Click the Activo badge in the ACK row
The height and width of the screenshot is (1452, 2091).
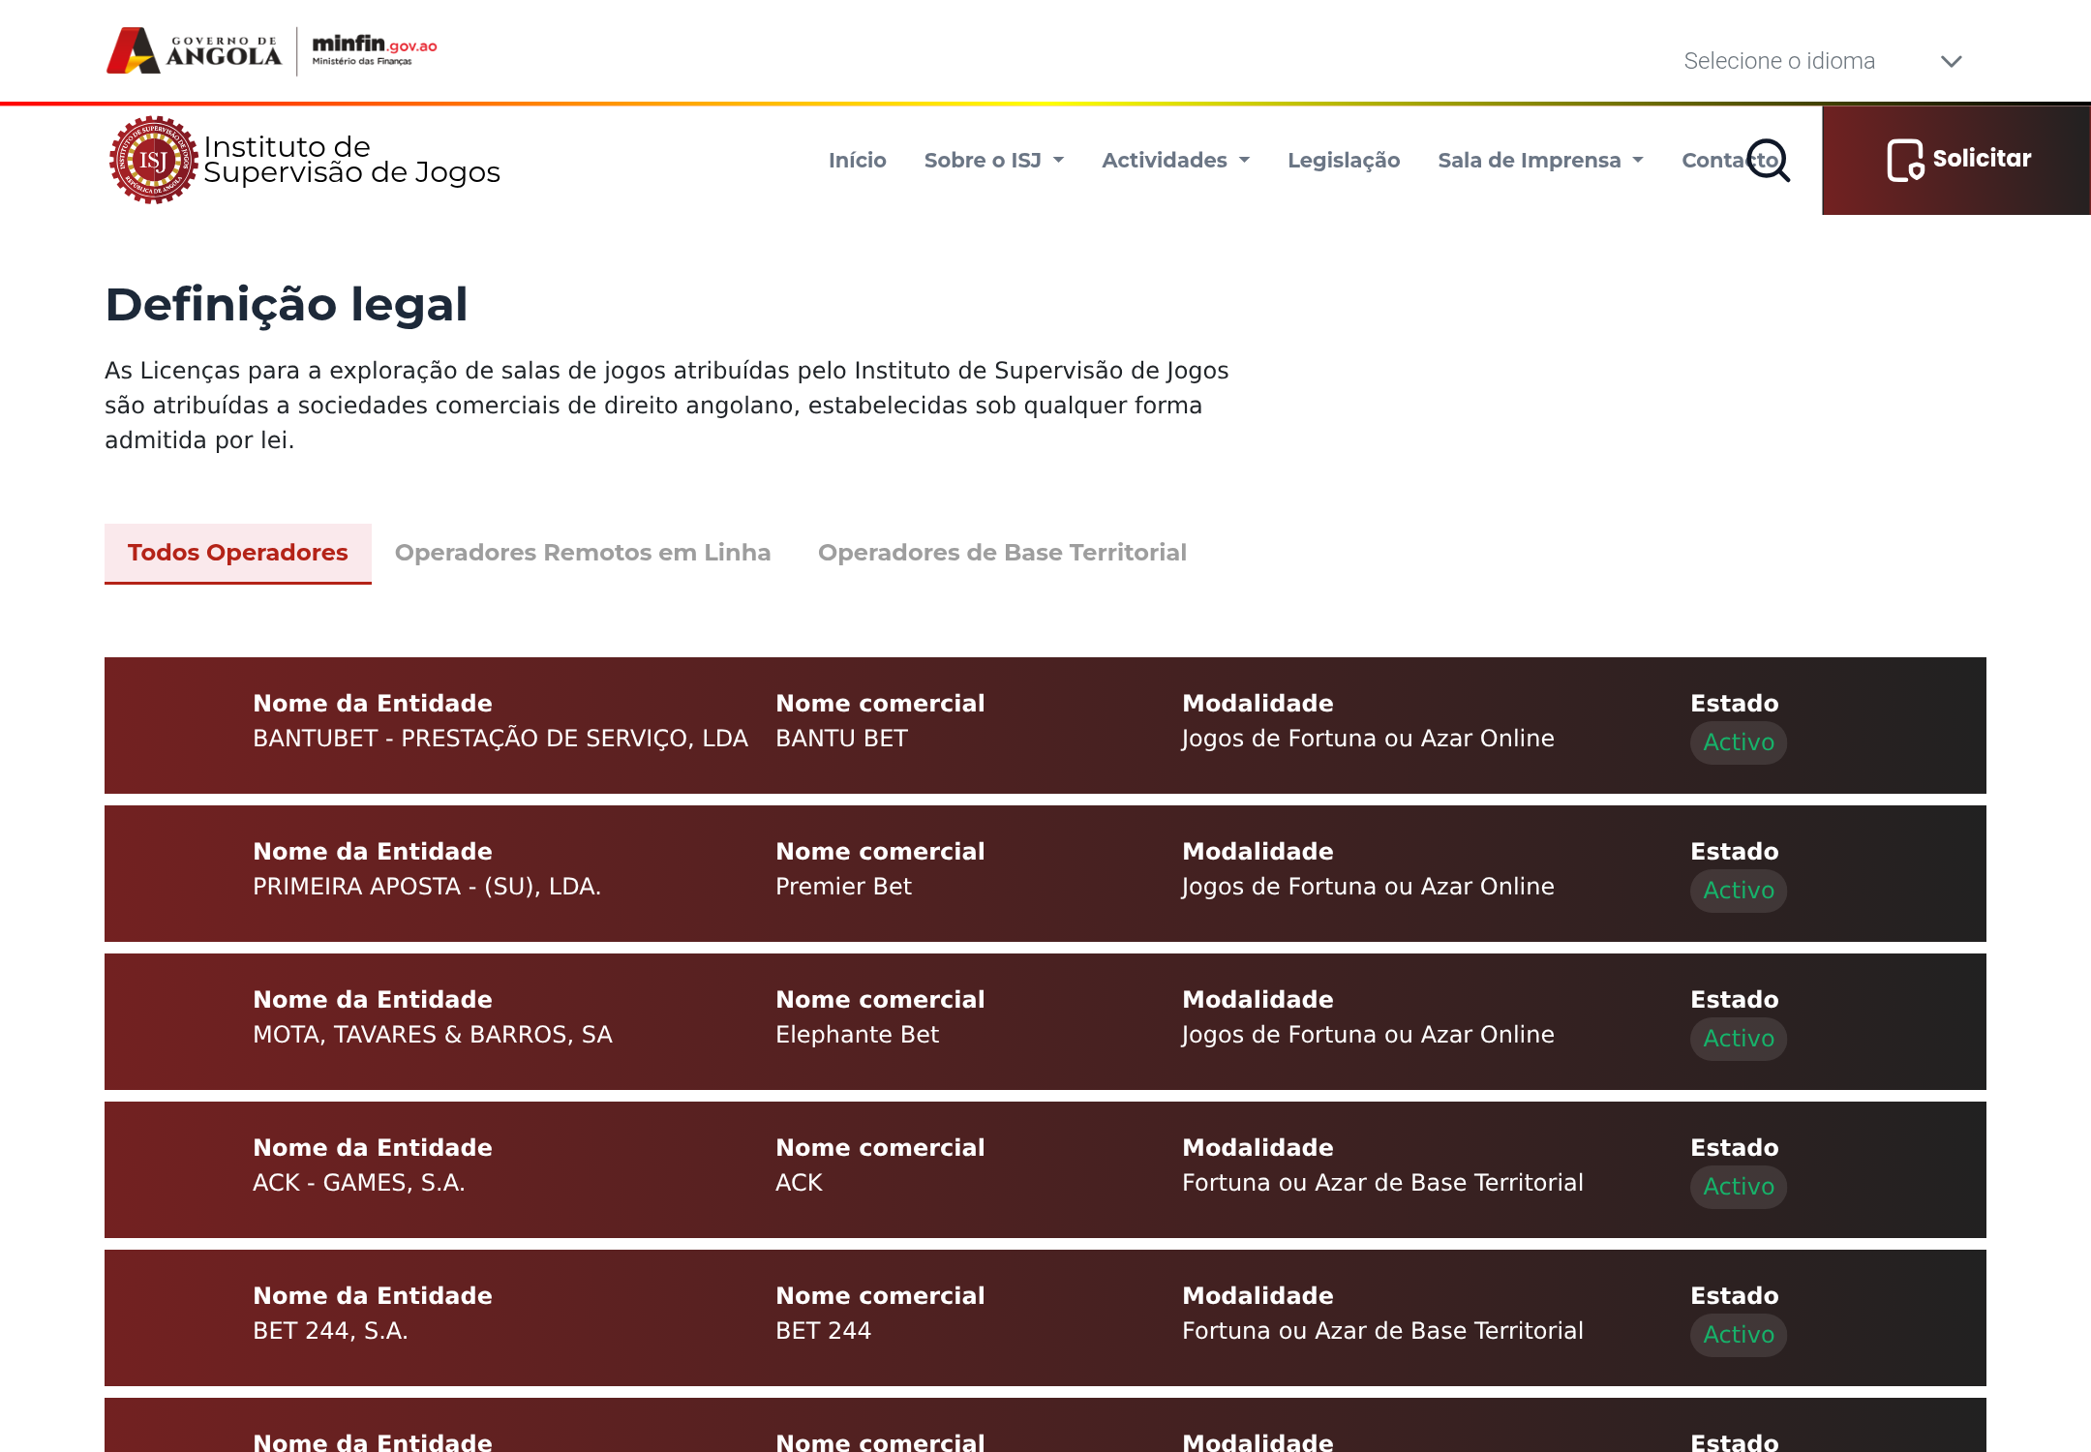point(1739,1187)
